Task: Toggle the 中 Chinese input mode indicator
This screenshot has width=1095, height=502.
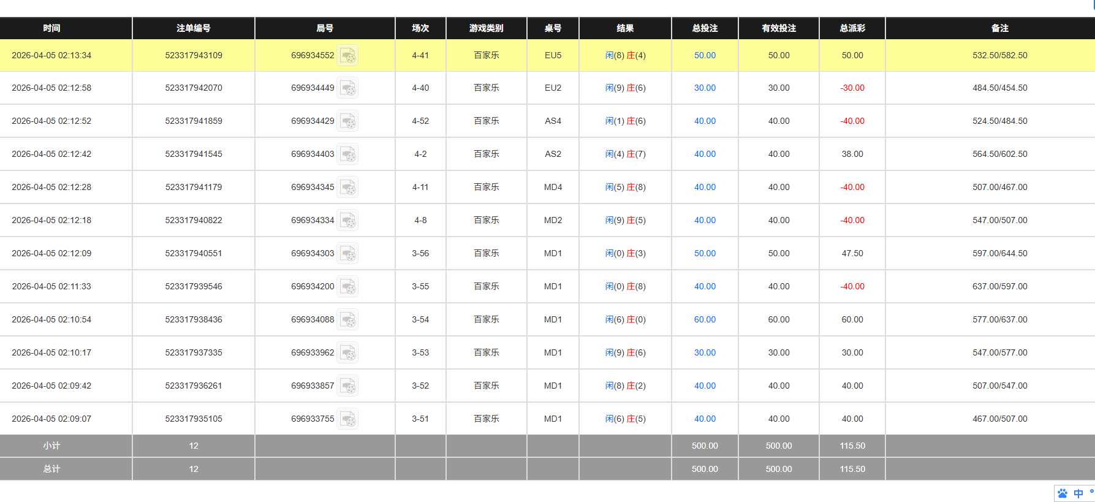Action: (x=1078, y=493)
